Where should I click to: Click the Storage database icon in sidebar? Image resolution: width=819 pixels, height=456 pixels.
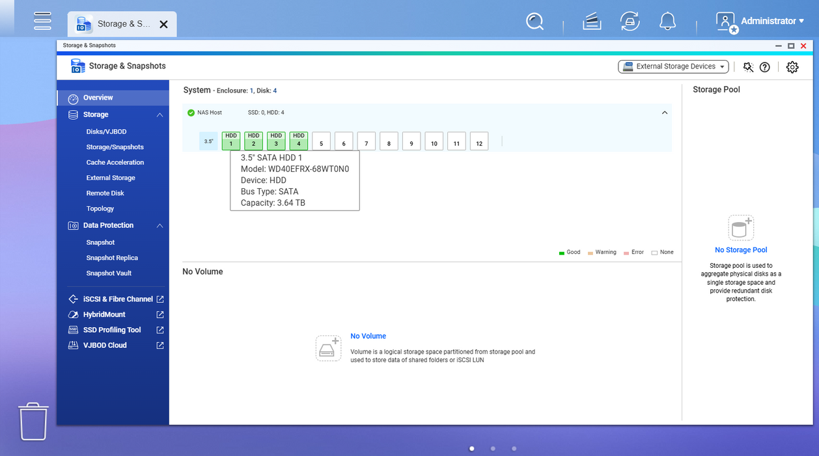click(73, 115)
